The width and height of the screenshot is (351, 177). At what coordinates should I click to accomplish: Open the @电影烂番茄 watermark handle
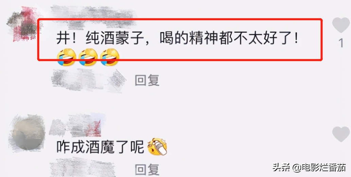pyautogui.click(x=319, y=167)
